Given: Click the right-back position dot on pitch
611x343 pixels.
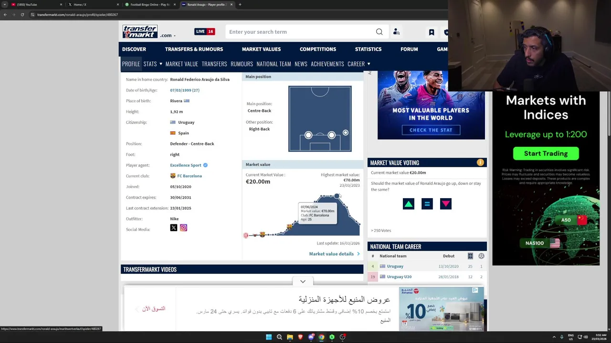Looking at the screenshot, I should 346,133.
